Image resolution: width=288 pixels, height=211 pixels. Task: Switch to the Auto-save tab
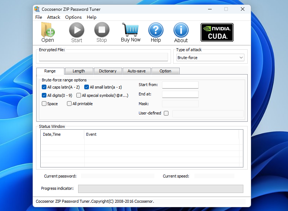click(137, 71)
